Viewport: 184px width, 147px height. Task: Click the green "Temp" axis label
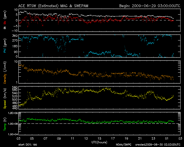(x=5, y=127)
